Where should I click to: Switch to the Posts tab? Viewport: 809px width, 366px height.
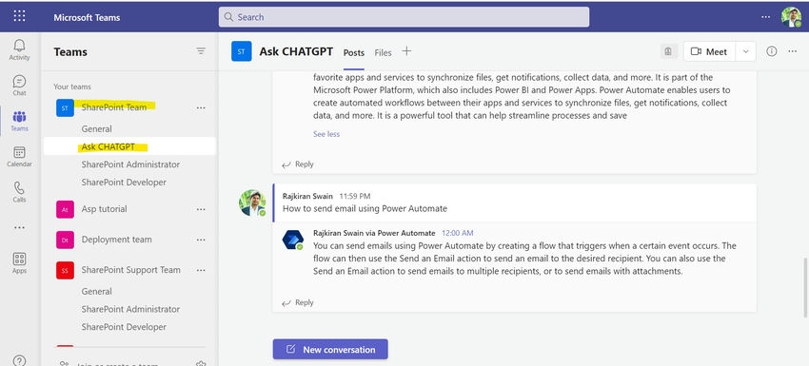pos(354,52)
